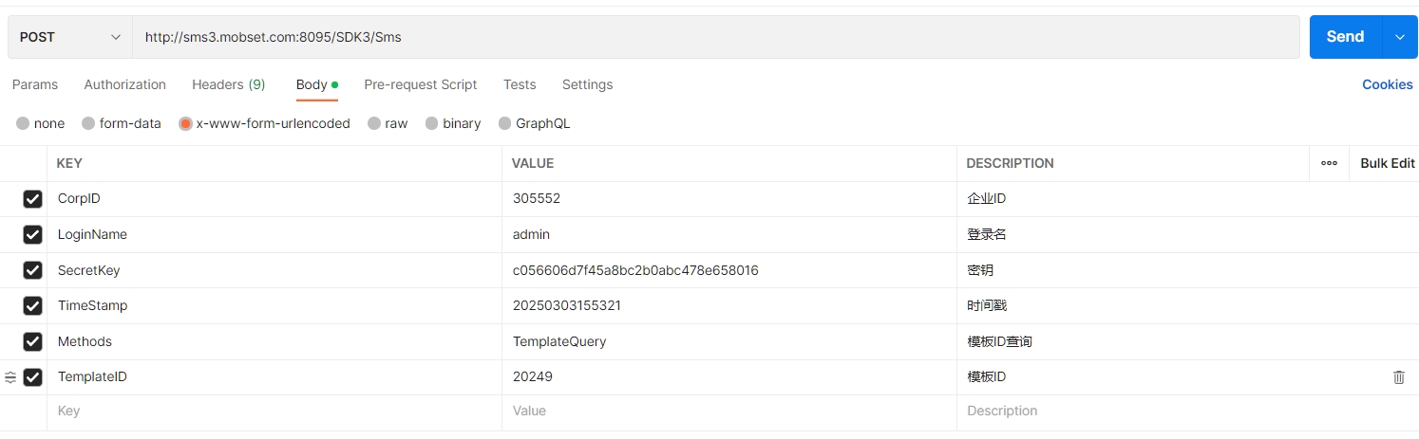Click the Send request button
Screen dimensions: 1419x439
click(x=1344, y=37)
